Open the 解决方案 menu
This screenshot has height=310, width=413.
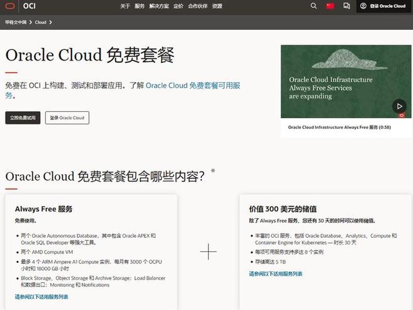click(x=159, y=6)
